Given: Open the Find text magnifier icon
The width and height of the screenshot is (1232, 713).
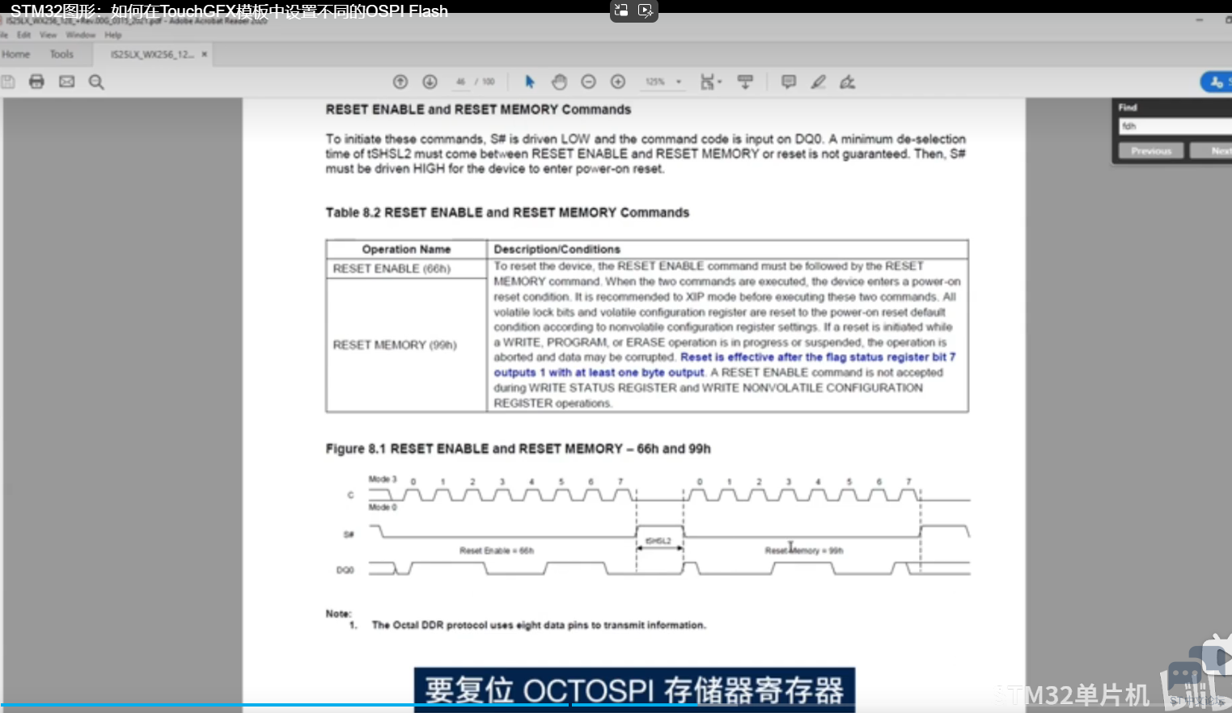Looking at the screenshot, I should (96, 82).
